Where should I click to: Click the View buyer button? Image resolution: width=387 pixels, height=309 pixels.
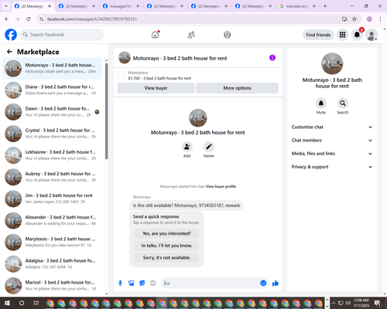click(x=156, y=88)
